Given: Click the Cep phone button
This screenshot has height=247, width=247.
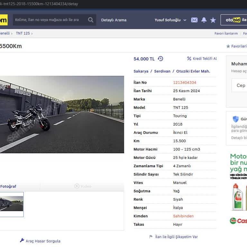Looking at the screenshot, I should point(239,85).
